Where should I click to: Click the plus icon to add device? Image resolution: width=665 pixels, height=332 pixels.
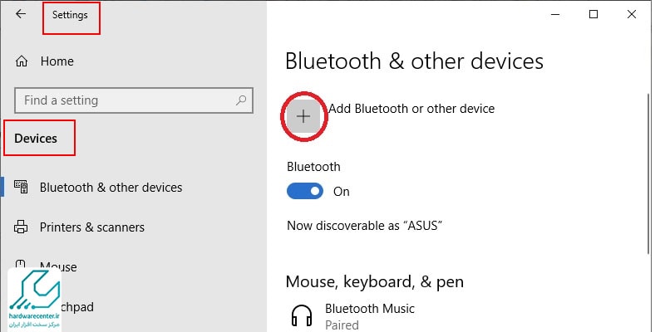click(x=303, y=116)
